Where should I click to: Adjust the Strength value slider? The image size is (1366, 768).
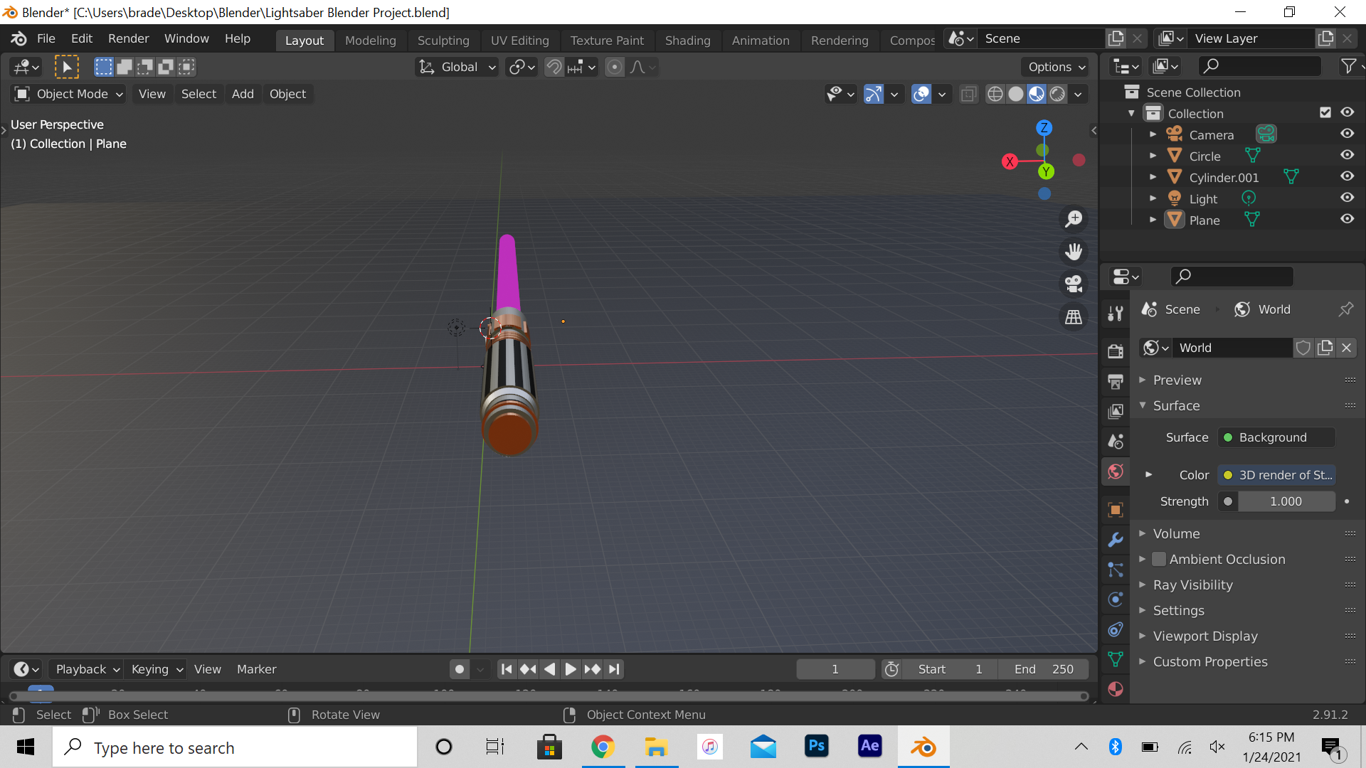click(x=1286, y=501)
